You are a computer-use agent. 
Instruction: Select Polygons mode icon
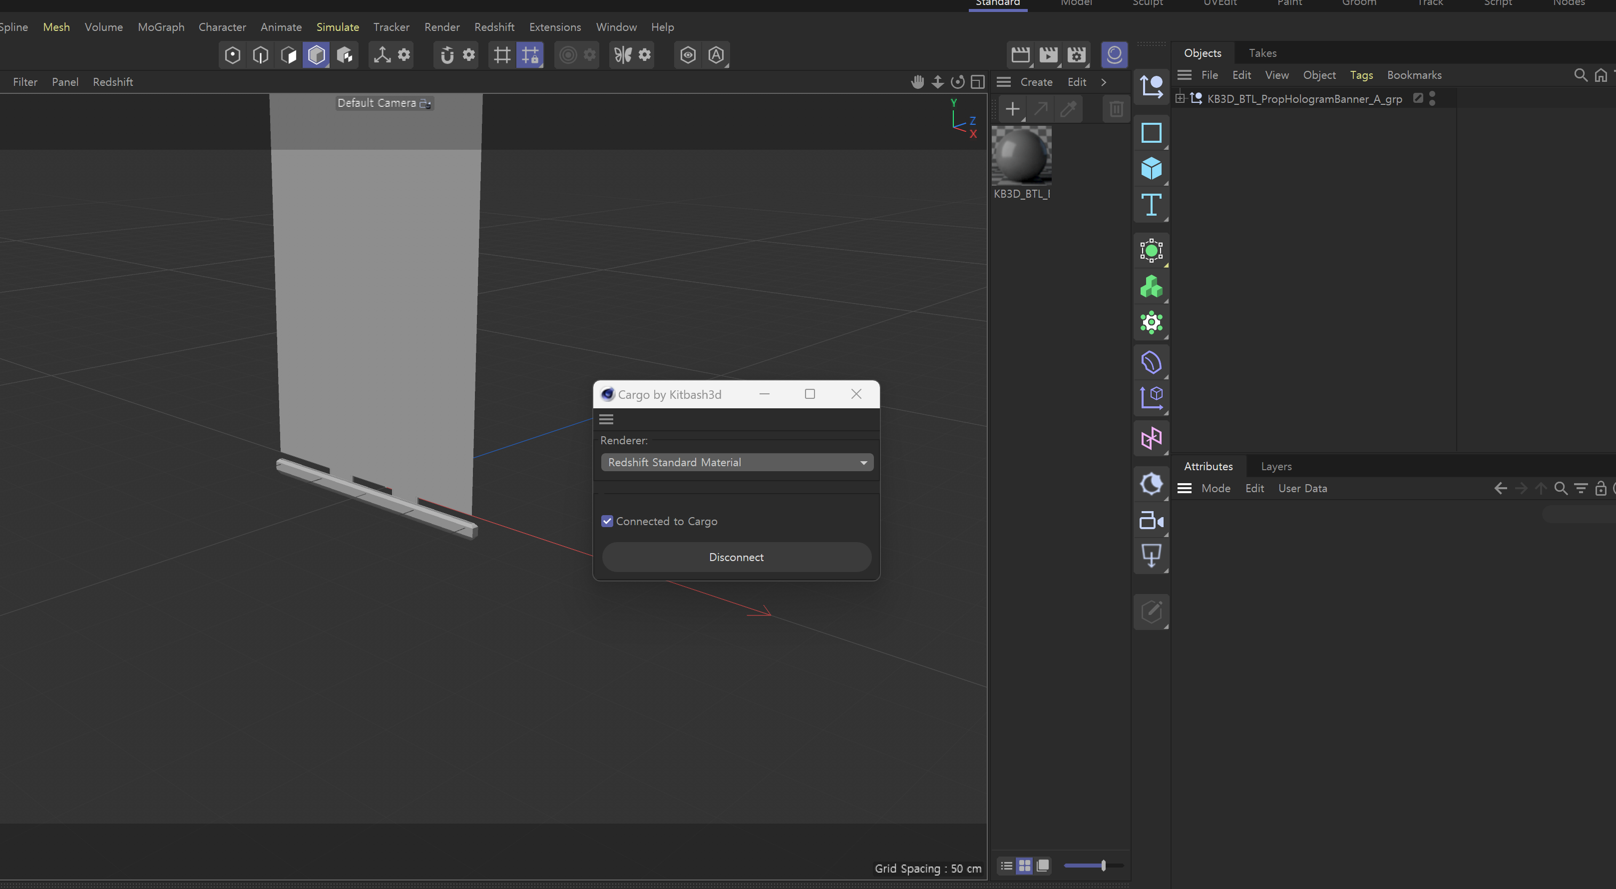coord(289,55)
